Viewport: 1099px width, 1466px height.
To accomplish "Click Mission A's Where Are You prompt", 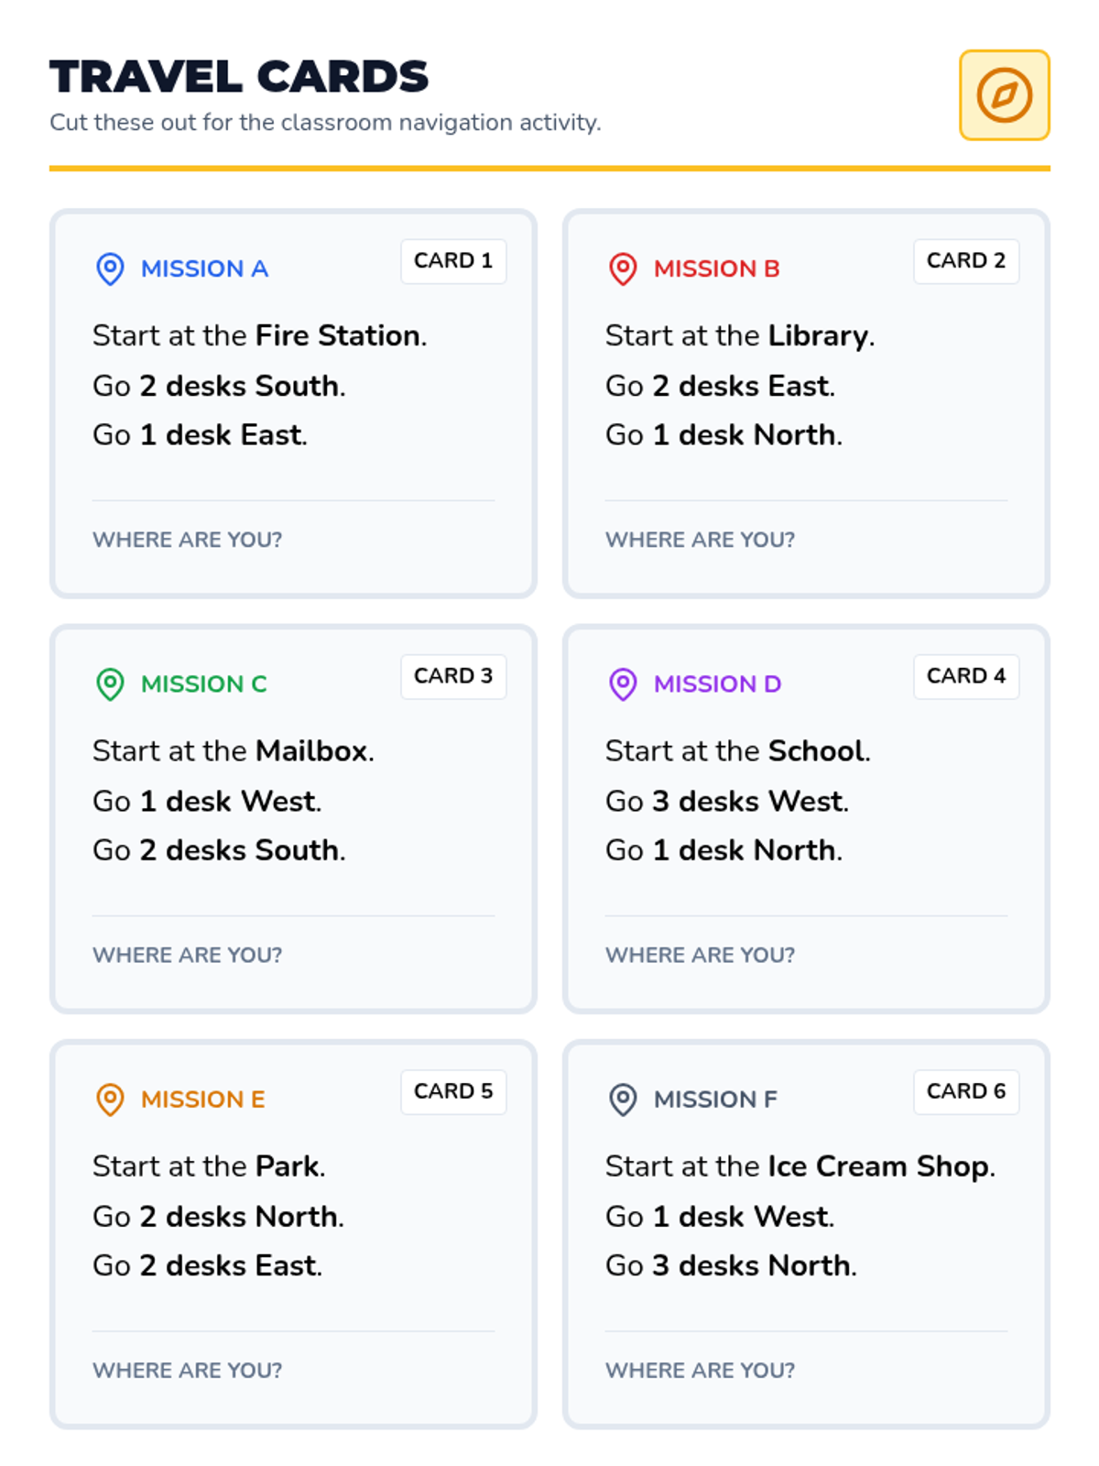I will pyautogui.click(x=188, y=540).
